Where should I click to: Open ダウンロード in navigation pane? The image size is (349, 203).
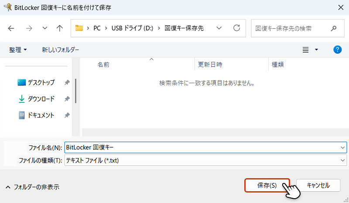(x=37, y=99)
